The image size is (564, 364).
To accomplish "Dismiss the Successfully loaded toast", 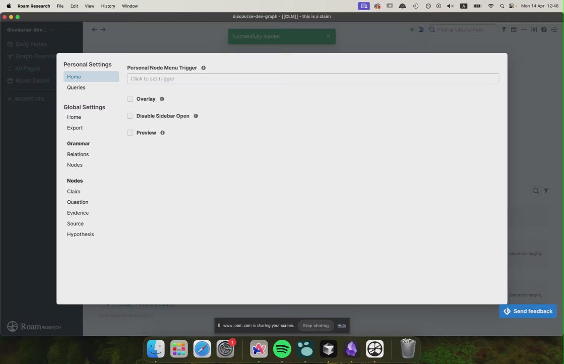I will [328, 36].
